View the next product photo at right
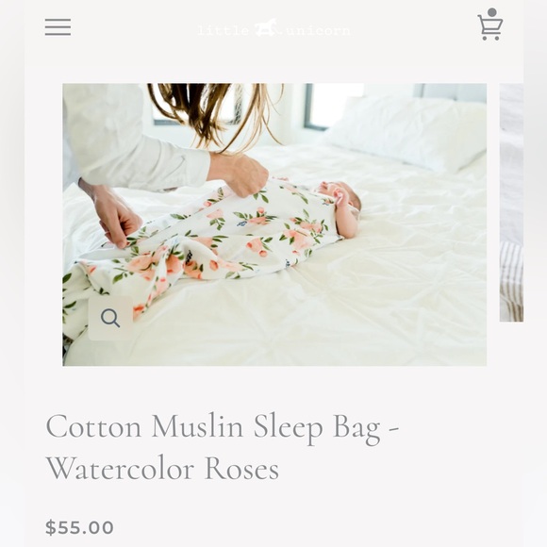This screenshot has height=547, width=547. pos(511,203)
